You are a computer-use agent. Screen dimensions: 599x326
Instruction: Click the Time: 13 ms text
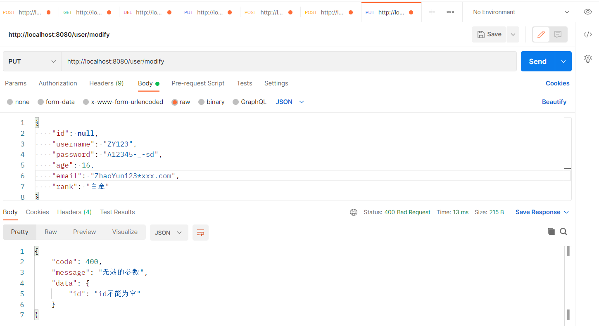coord(452,212)
